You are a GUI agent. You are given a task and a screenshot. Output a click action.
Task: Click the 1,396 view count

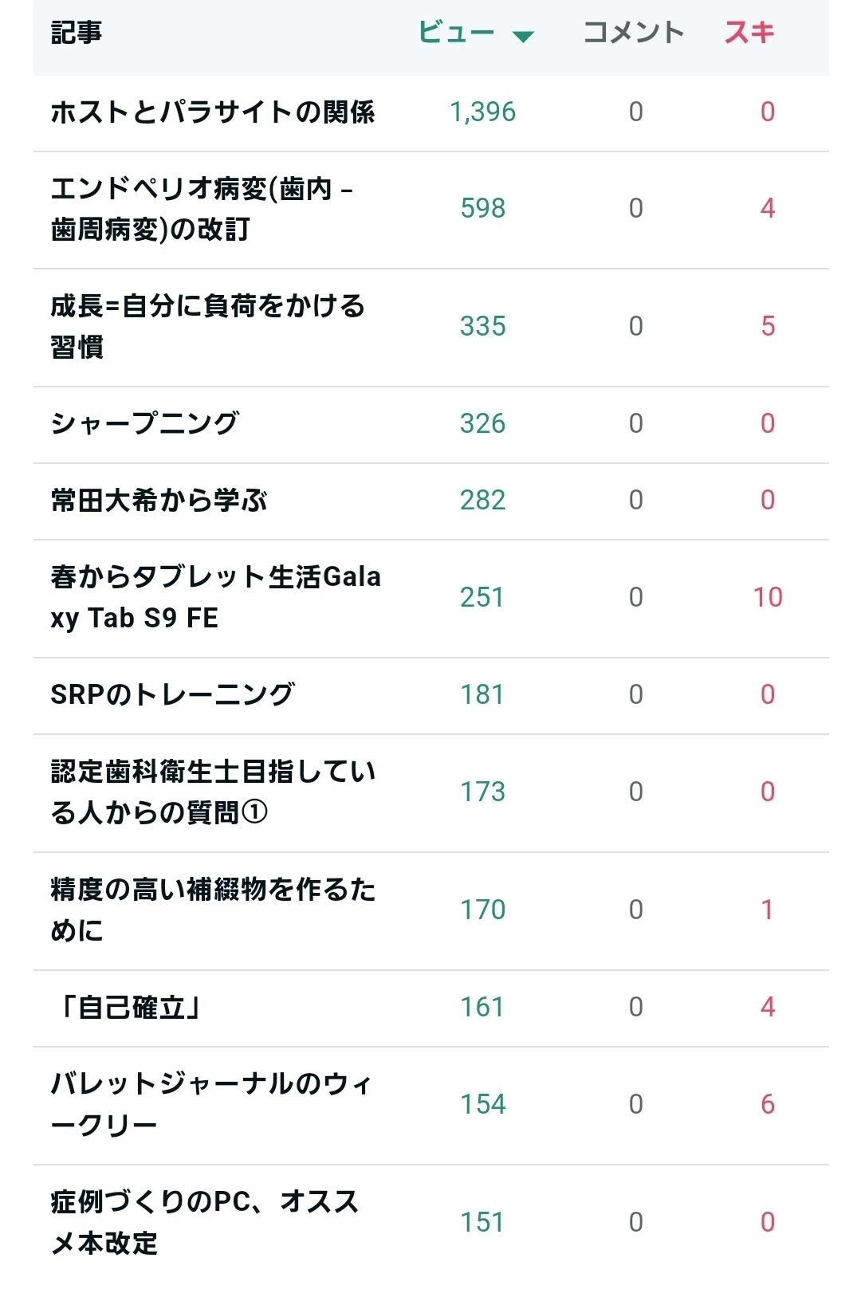point(483,112)
